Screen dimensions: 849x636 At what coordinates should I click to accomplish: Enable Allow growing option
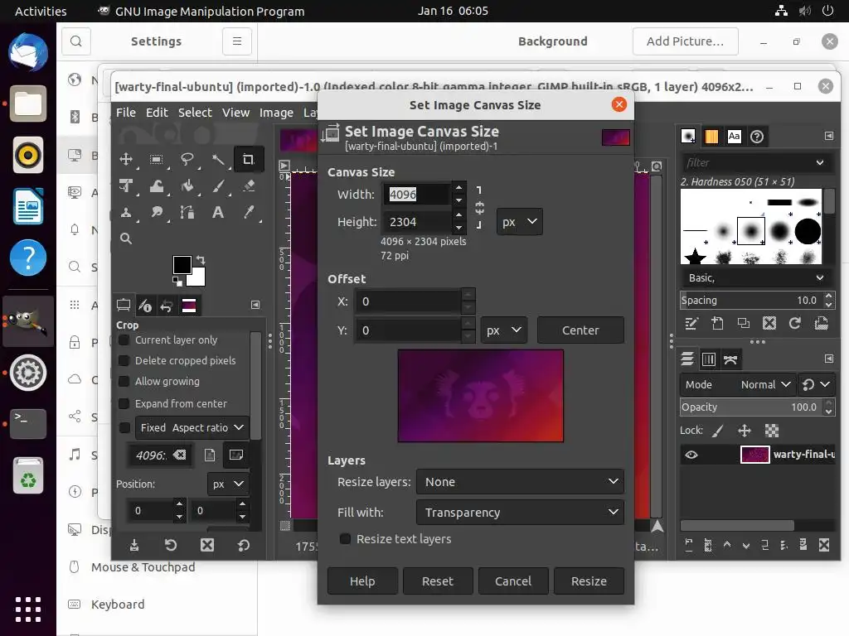pos(124,381)
